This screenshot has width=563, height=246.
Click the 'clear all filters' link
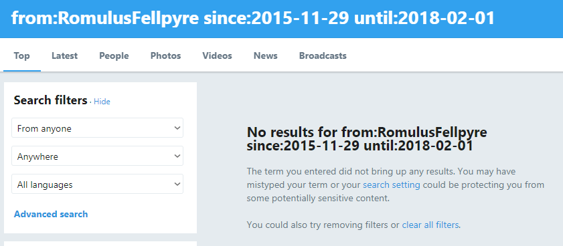430,225
